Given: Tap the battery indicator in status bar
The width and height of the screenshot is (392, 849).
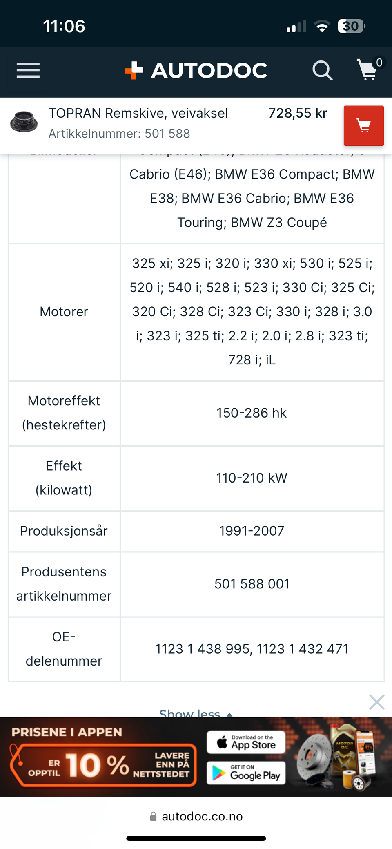Looking at the screenshot, I should (x=351, y=27).
